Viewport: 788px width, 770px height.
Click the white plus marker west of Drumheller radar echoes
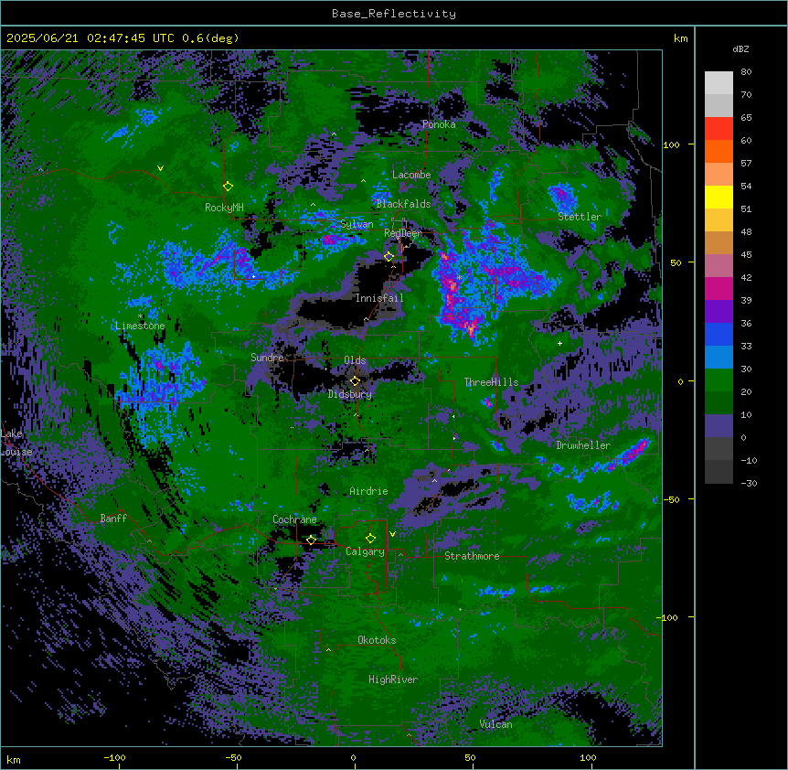tap(559, 343)
